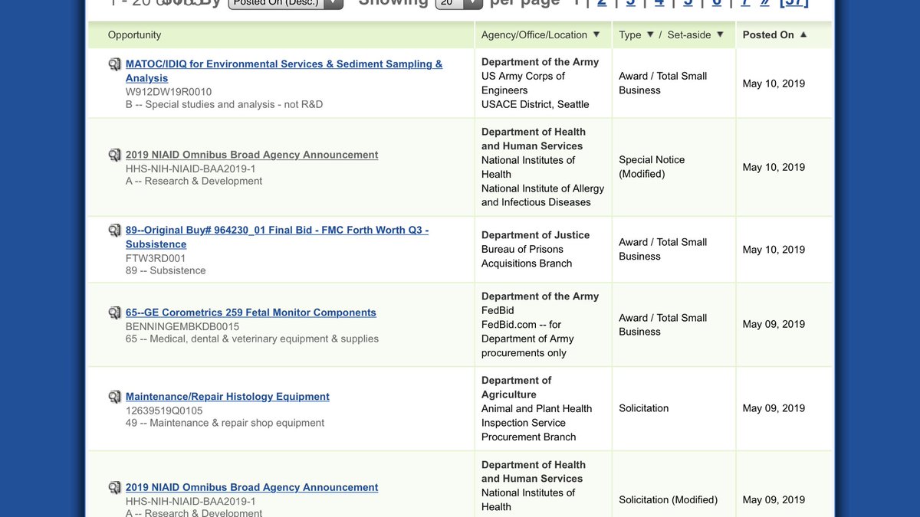
Task: Click May 10, 2019 date in MATOC row
Action: click(x=774, y=83)
